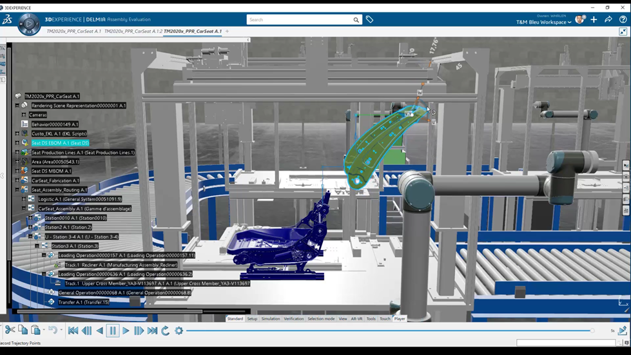Select the TM2020x_PPR_CarSeat A.1 root node
Screen dimensions: 631x355
pos(52,96)
